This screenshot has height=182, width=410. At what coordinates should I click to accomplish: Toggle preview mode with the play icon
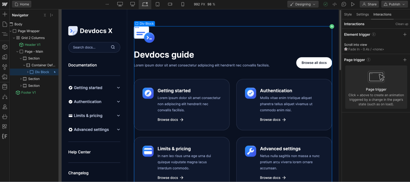tap(353, 4)
